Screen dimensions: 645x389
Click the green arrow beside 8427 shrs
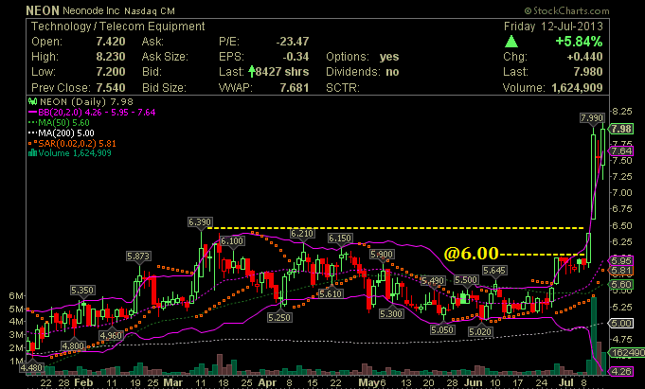(251, 72)
